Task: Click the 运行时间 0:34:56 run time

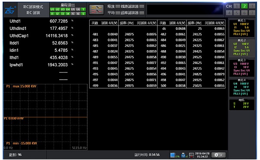Action: click(147, 155)
